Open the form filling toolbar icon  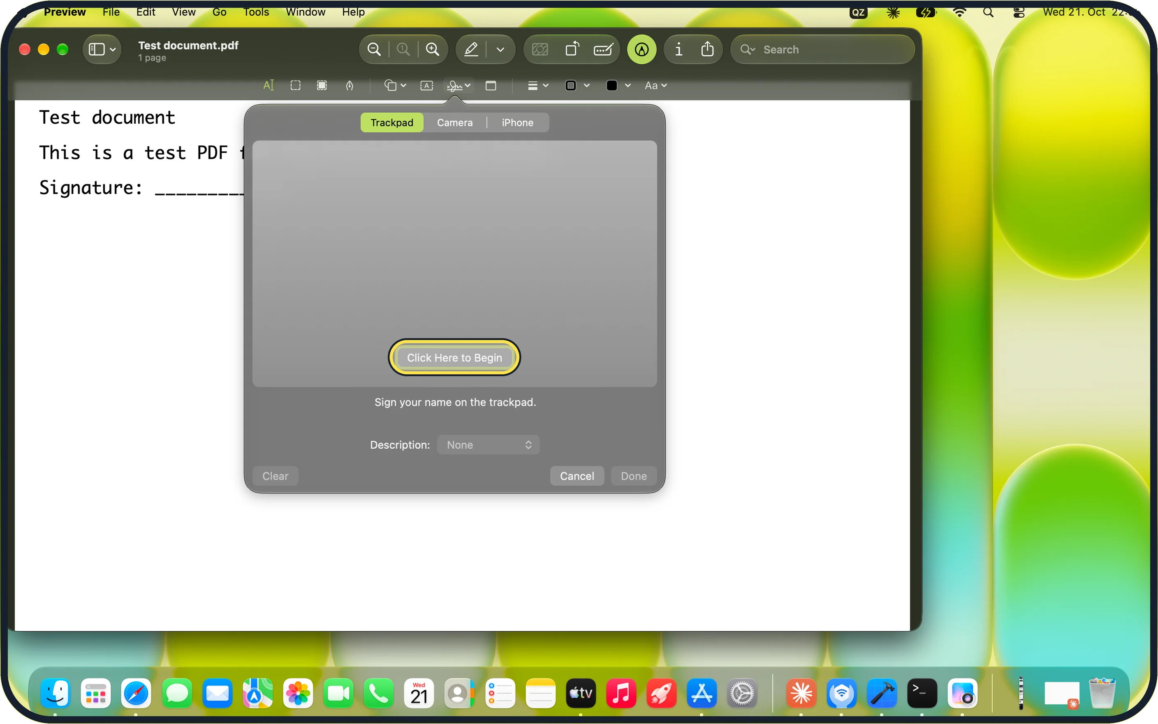pos(603,49)
